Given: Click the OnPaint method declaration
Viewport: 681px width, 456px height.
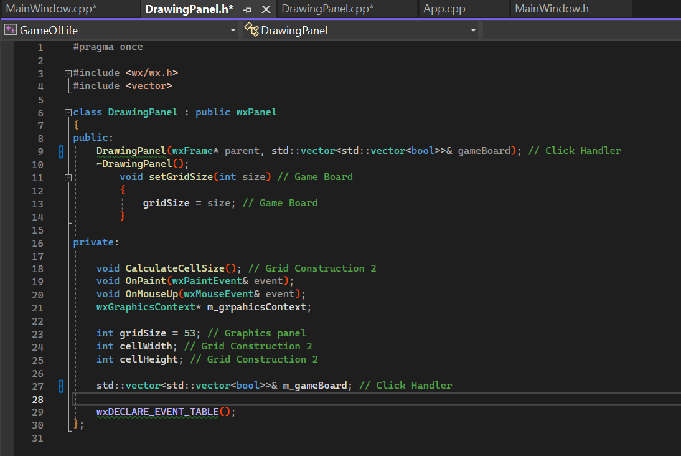Looking at the screenshot, I should click(x=146, y=281).
